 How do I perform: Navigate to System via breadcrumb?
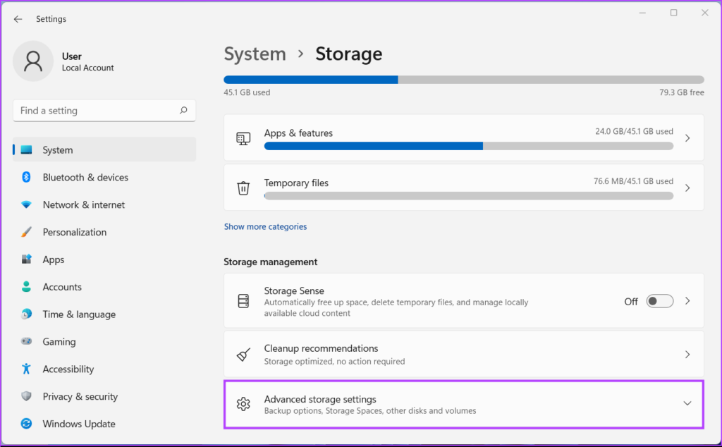(x=255, y=54)
